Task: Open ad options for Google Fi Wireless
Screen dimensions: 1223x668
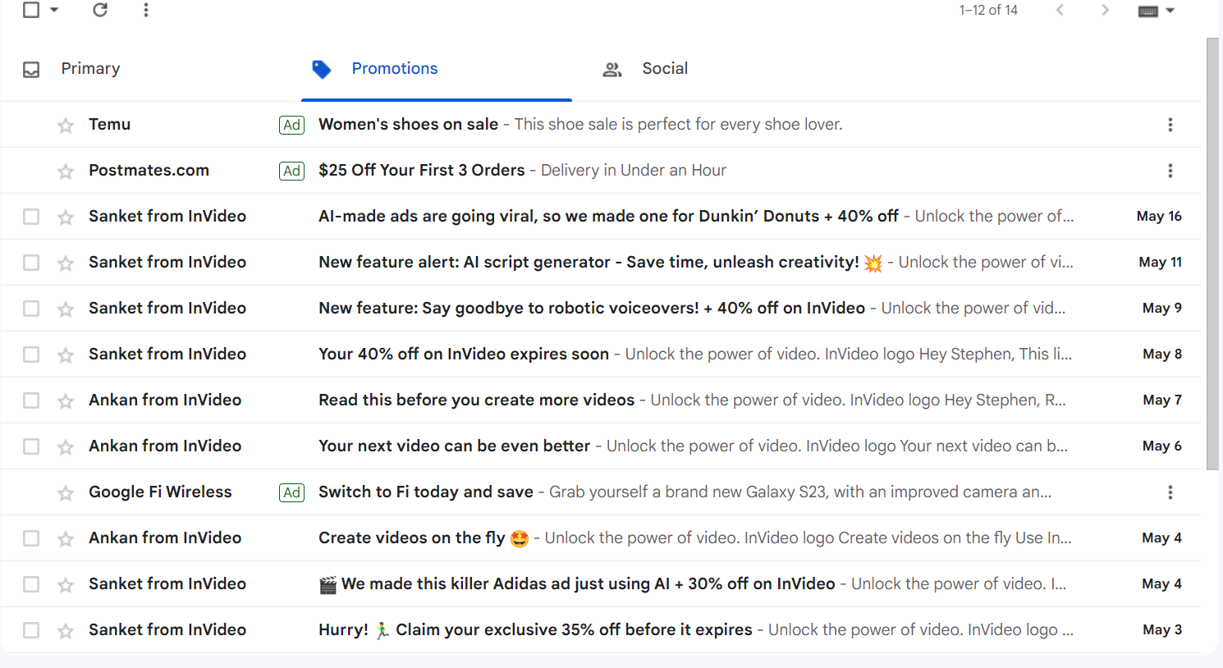Action: [x=1170, y=492]
